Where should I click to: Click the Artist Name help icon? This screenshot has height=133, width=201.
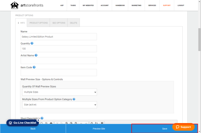click(36, 55)
